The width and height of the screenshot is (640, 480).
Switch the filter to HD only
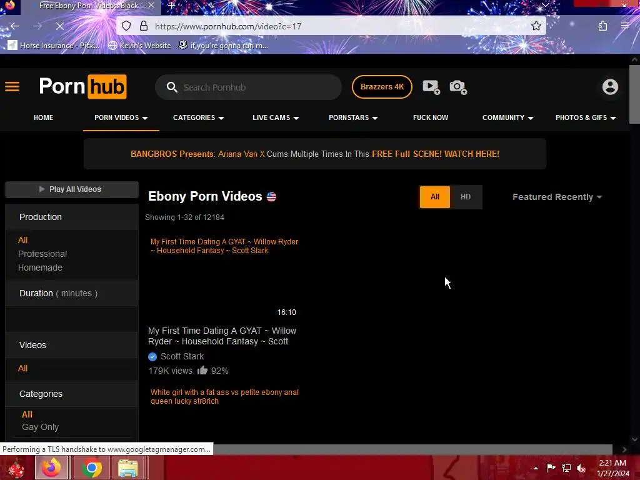pos(465,197)
